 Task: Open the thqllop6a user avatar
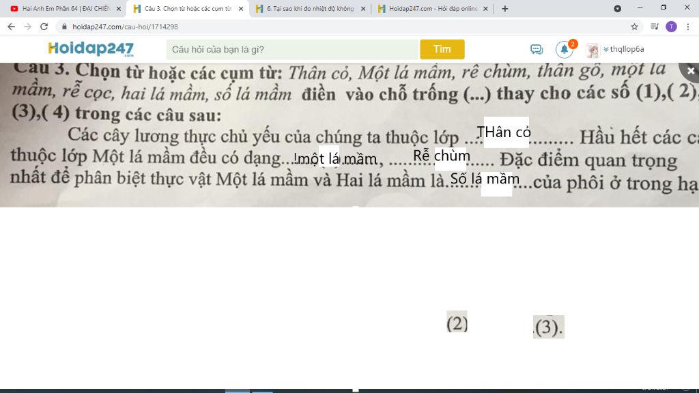593,50
